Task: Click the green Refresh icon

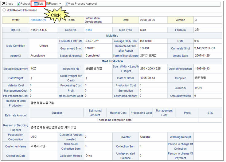Action: click(18, 4)
